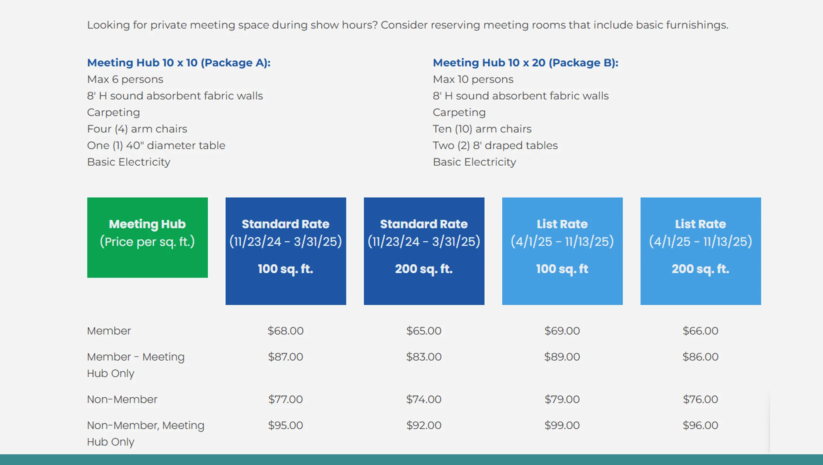Pick the $89.00 price cell
Screen dimensions: 823x465
[x=562, y=357]
